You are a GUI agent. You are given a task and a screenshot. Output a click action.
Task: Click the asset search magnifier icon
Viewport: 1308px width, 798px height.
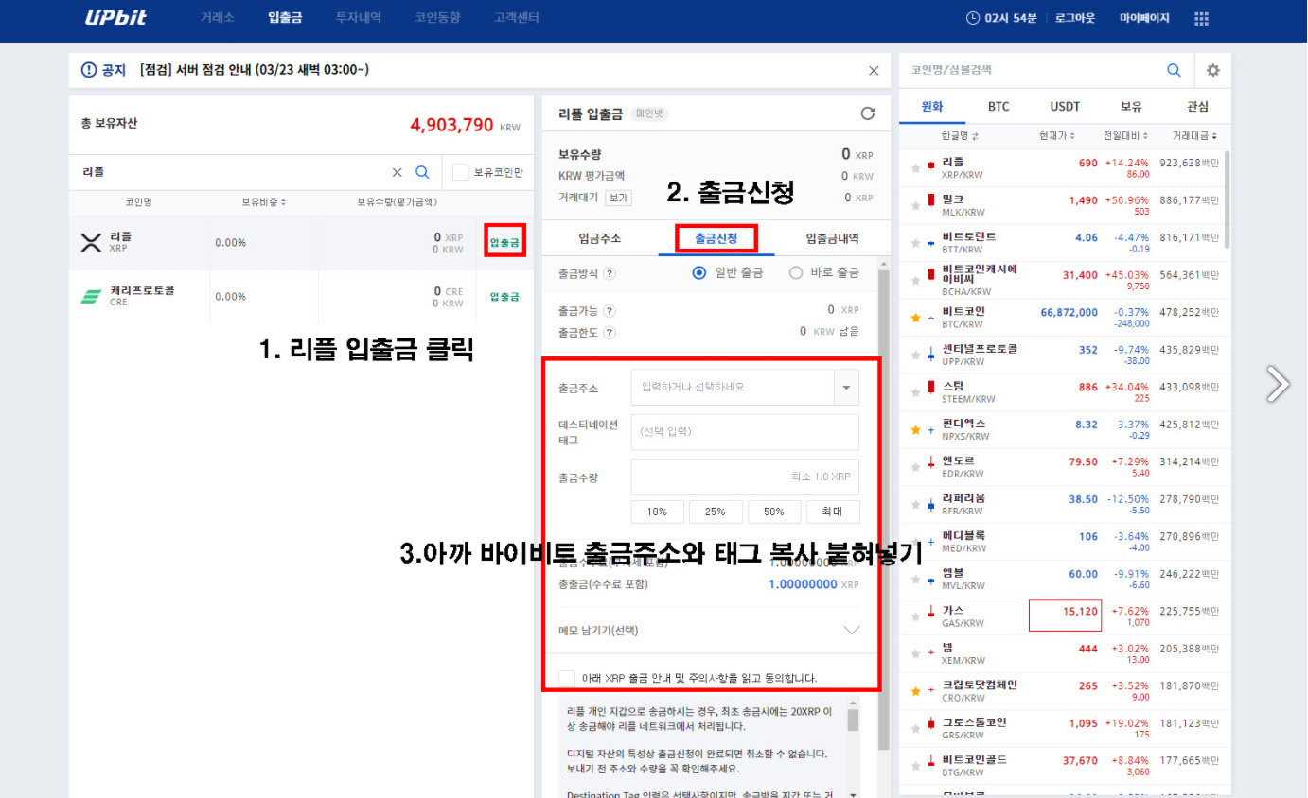point(423,172)
